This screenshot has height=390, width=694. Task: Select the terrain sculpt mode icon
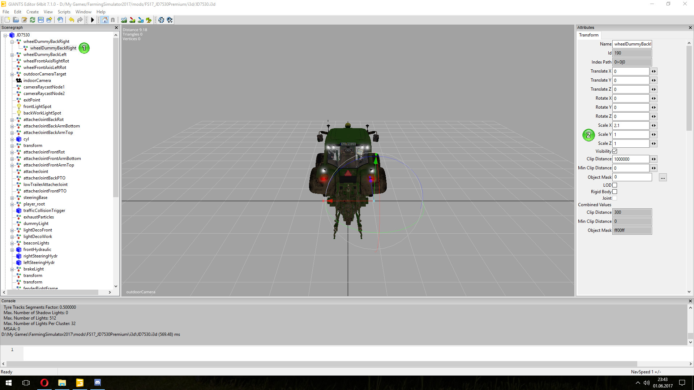point(124,20)
